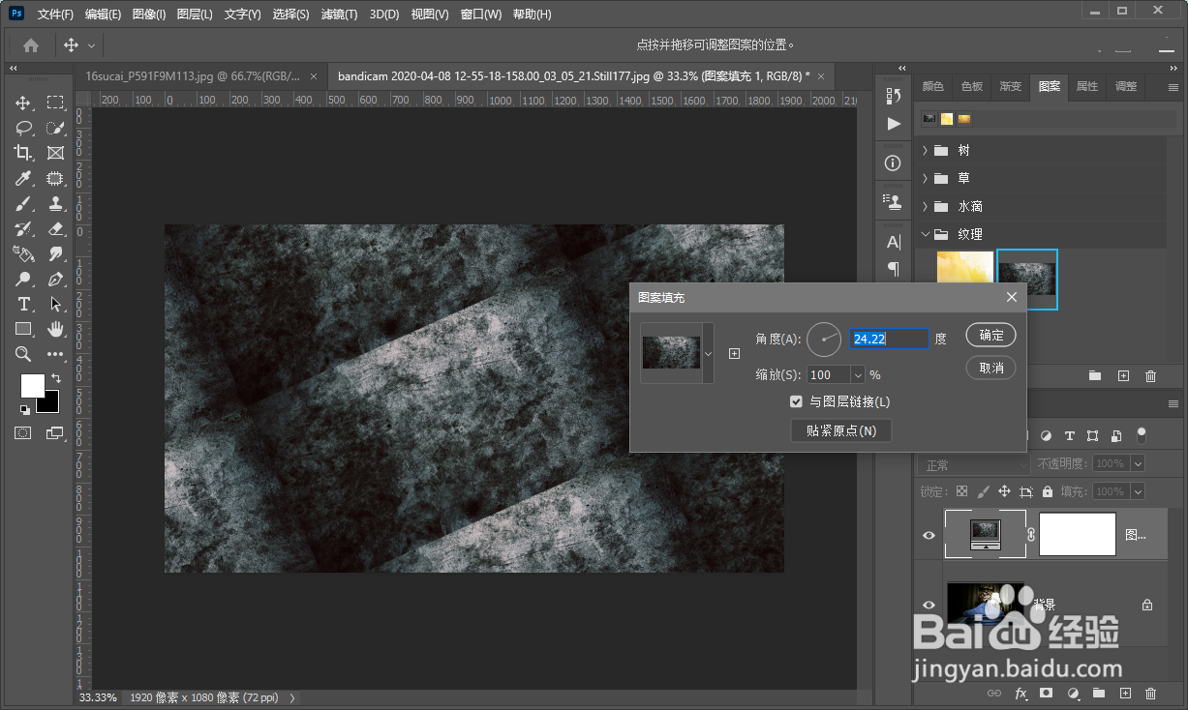Expand the 树 pattern folder
Viewport: 1188px width, 710px height.
click(x=925, y=151)
